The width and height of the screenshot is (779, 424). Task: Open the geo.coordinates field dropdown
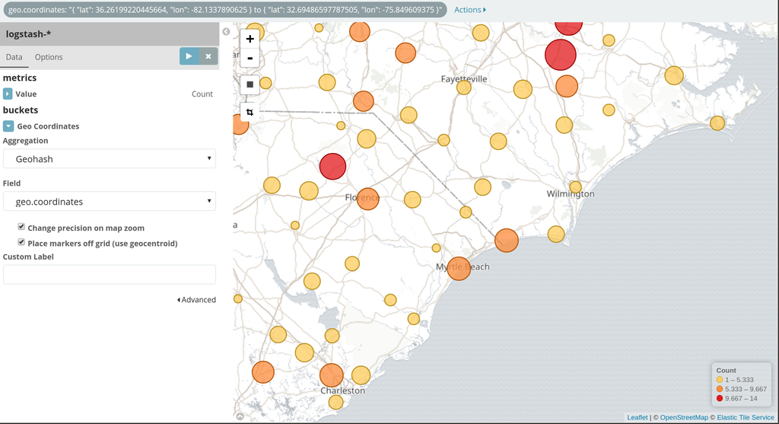(x=109, y=201)
